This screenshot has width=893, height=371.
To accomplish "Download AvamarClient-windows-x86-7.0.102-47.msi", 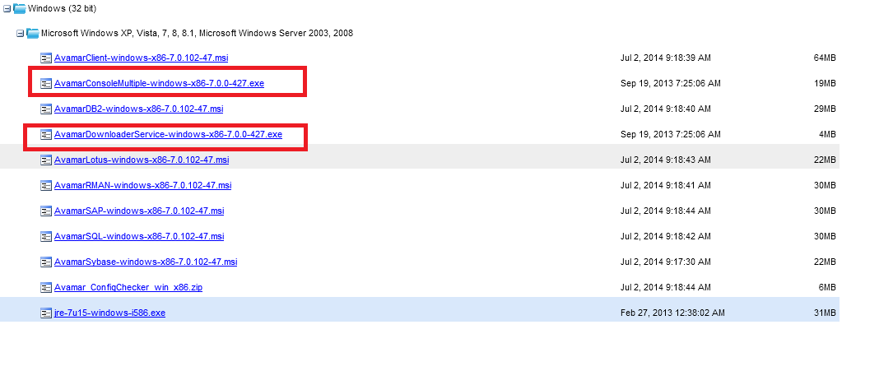I will (x=142, y=58).
